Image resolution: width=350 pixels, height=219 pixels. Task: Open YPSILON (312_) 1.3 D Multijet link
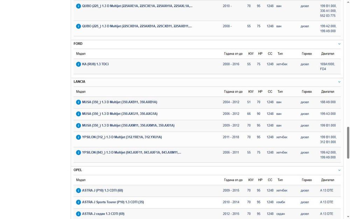click(122, 137)
